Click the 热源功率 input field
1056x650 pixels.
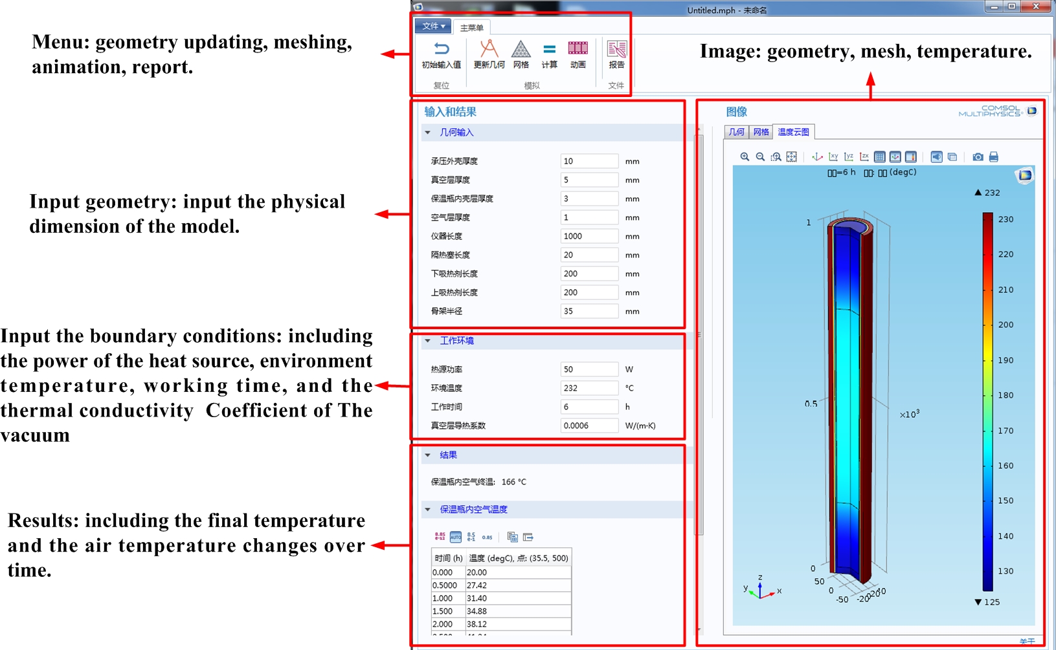coord(589,369)
